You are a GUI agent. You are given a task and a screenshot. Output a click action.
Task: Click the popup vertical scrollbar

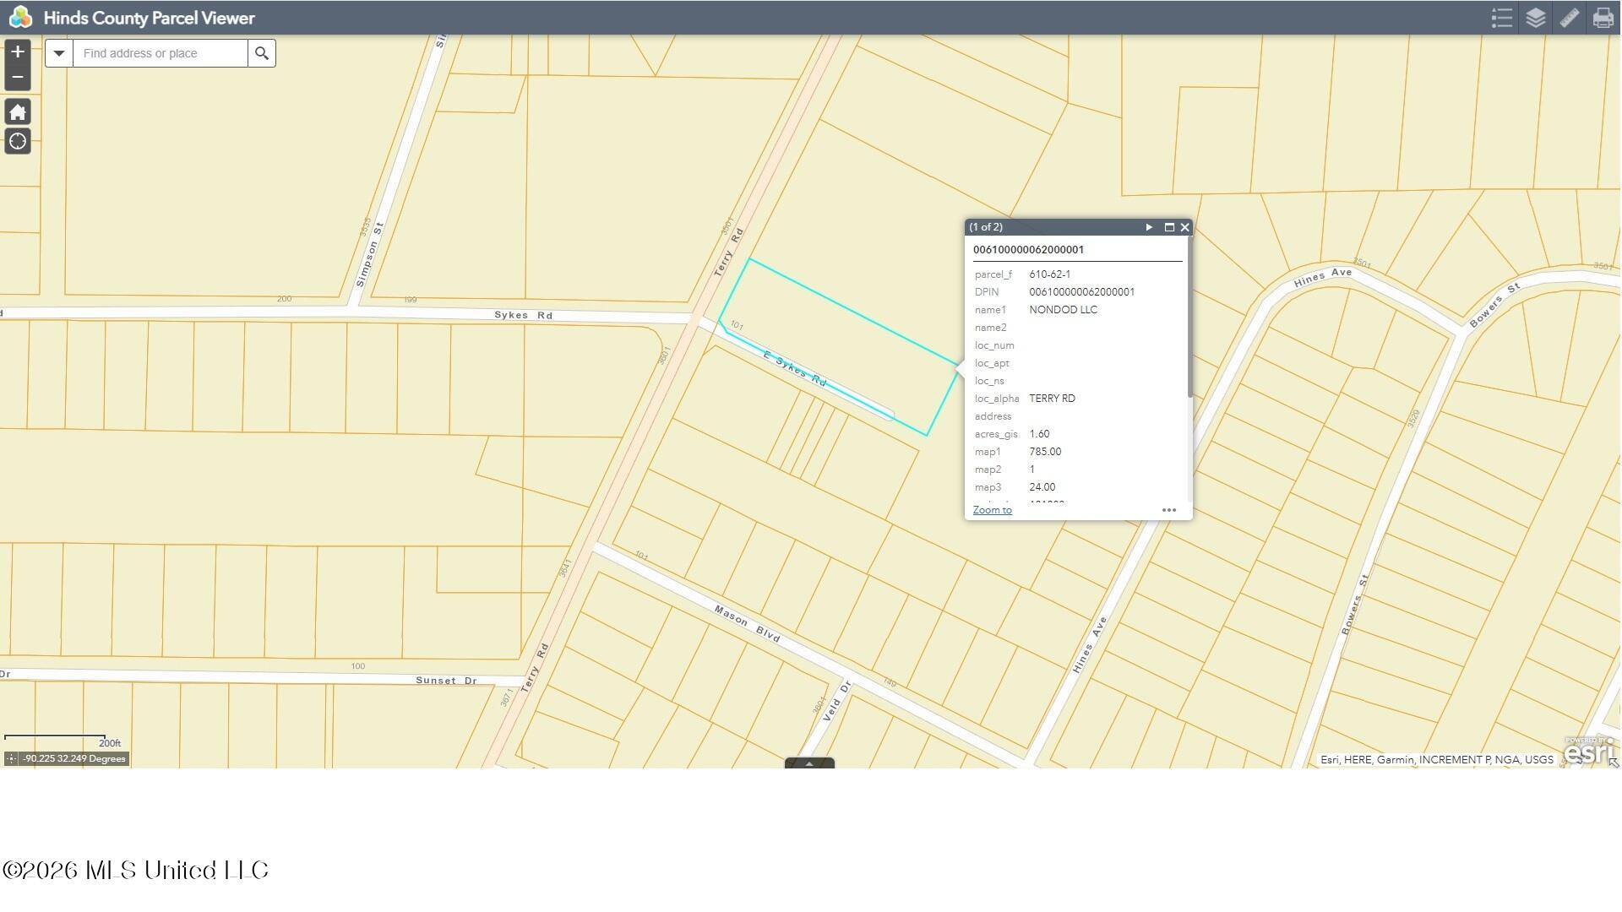1189,317
